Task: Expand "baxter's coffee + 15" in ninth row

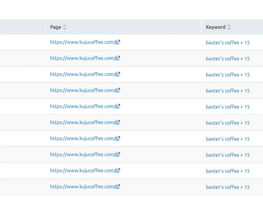Action: coord(228,171)
